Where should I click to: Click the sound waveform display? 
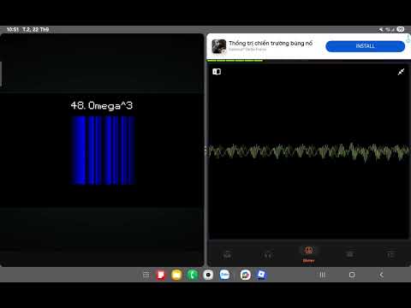[308, 151]
